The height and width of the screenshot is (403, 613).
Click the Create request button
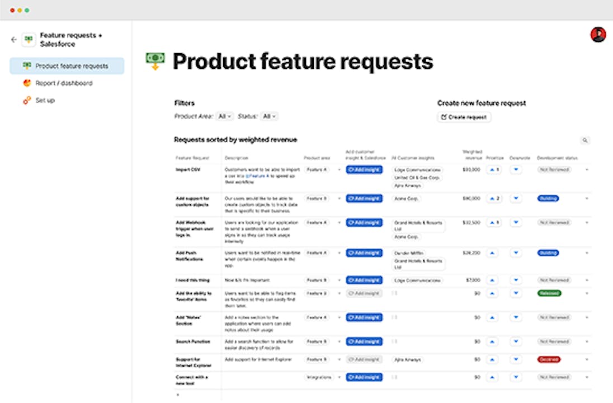tap(464, 117)
